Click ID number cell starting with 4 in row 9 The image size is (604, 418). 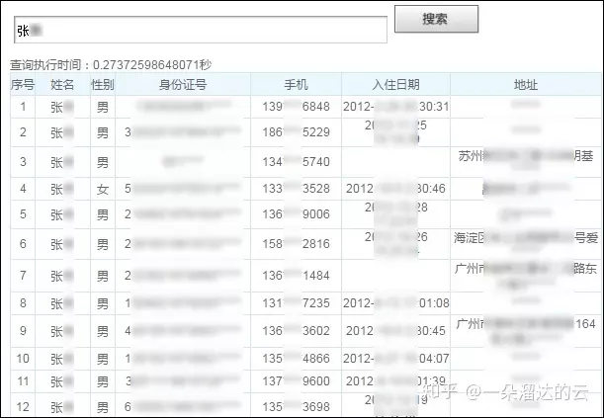[183, 331]
